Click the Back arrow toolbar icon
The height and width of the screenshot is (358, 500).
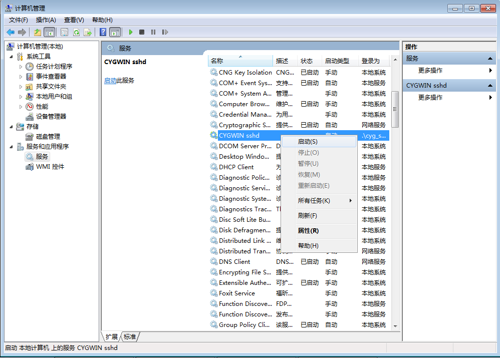coord(11,32)
